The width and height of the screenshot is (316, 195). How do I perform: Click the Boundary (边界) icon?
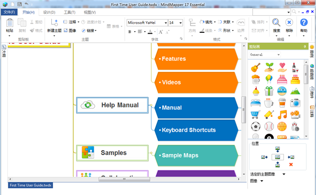(241, 23)
